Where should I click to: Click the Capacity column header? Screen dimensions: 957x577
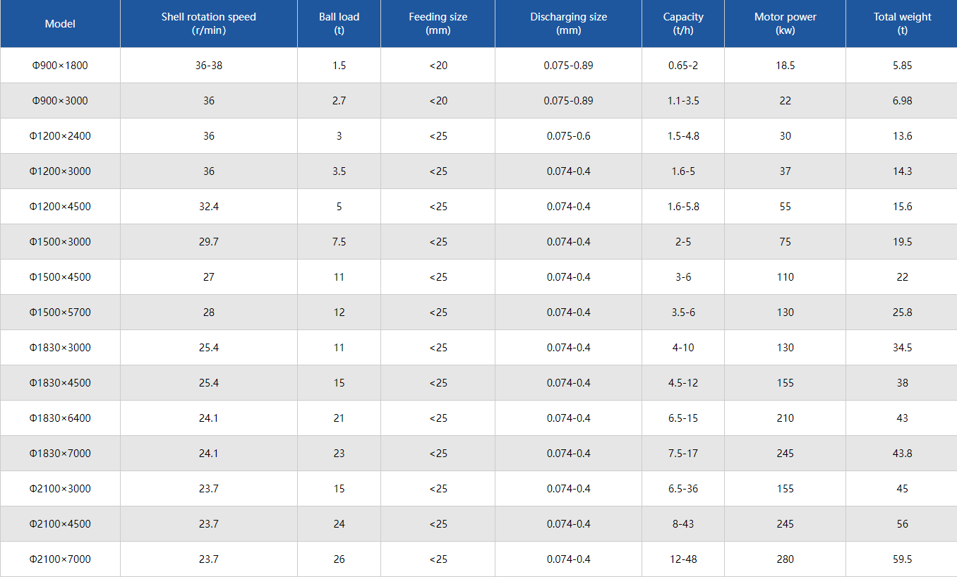(x=682, y=24)
